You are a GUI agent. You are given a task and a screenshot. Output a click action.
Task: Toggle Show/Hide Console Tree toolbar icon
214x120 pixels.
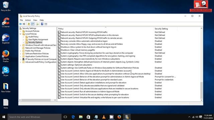33,24
